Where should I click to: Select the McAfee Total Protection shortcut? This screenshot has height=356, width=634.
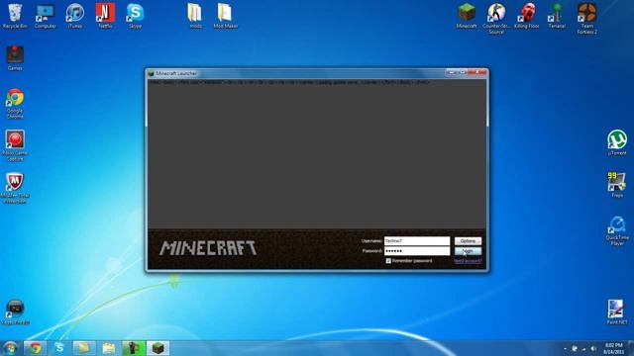click(15, 189)
